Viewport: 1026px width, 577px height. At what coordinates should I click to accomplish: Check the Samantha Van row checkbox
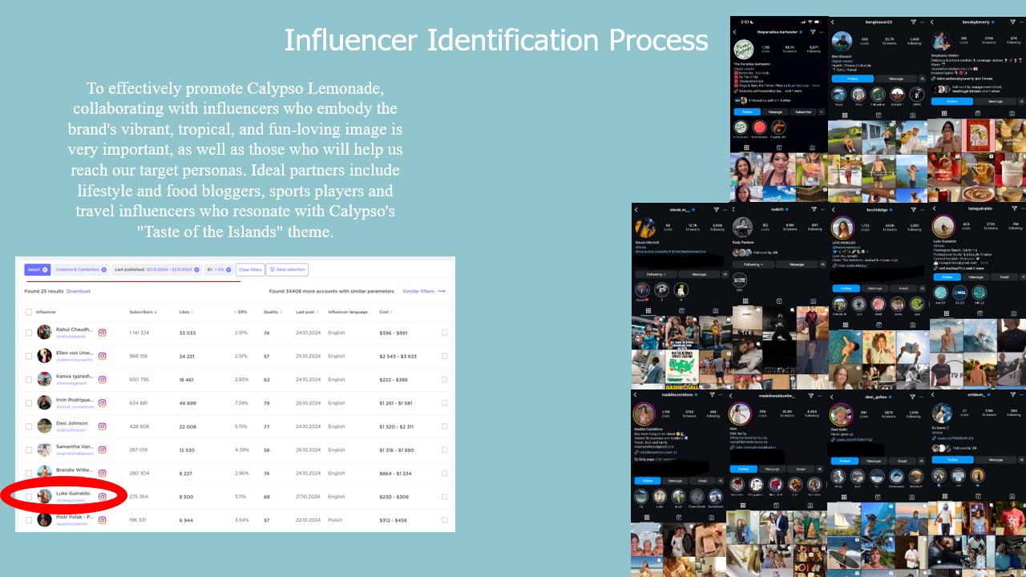pyautogui.click(x=29, y=450)
